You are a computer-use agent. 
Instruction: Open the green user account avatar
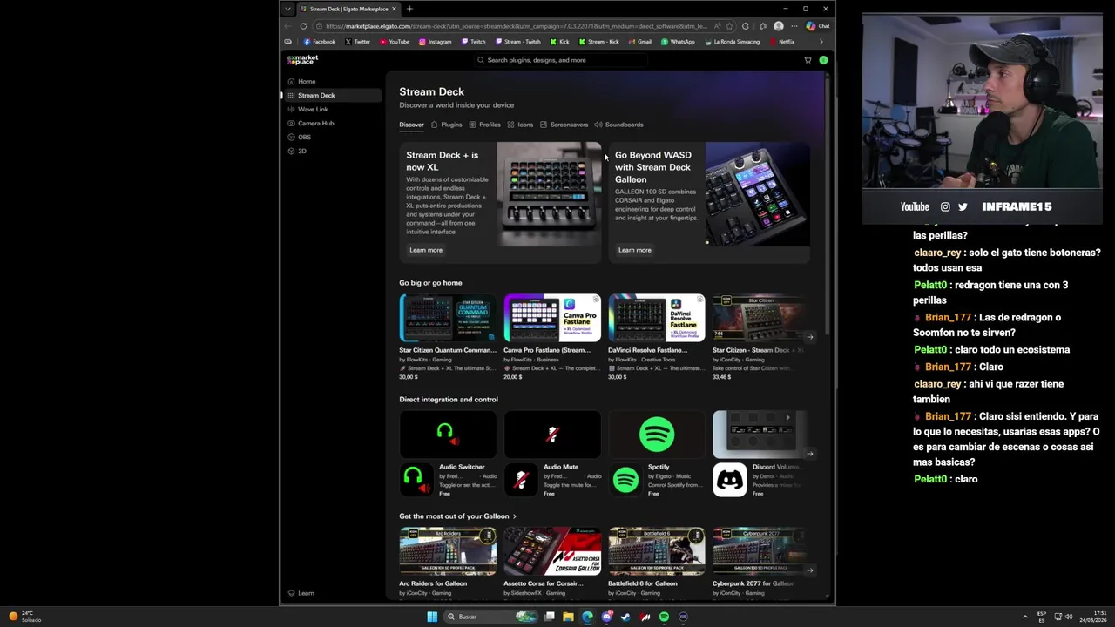823,60
